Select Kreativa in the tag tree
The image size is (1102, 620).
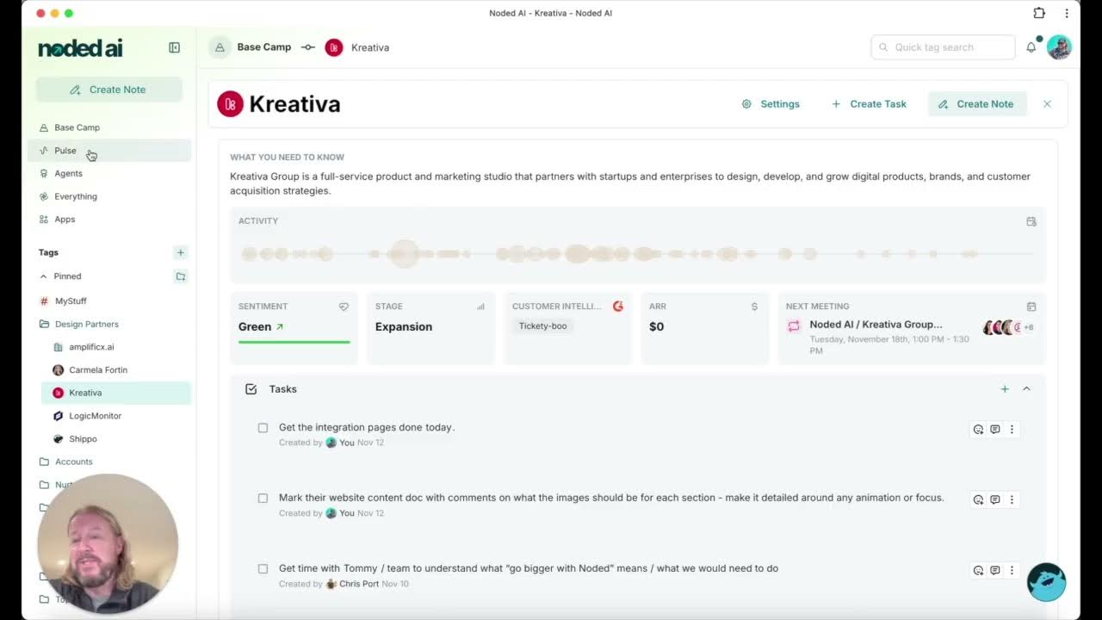pos(116,393)
